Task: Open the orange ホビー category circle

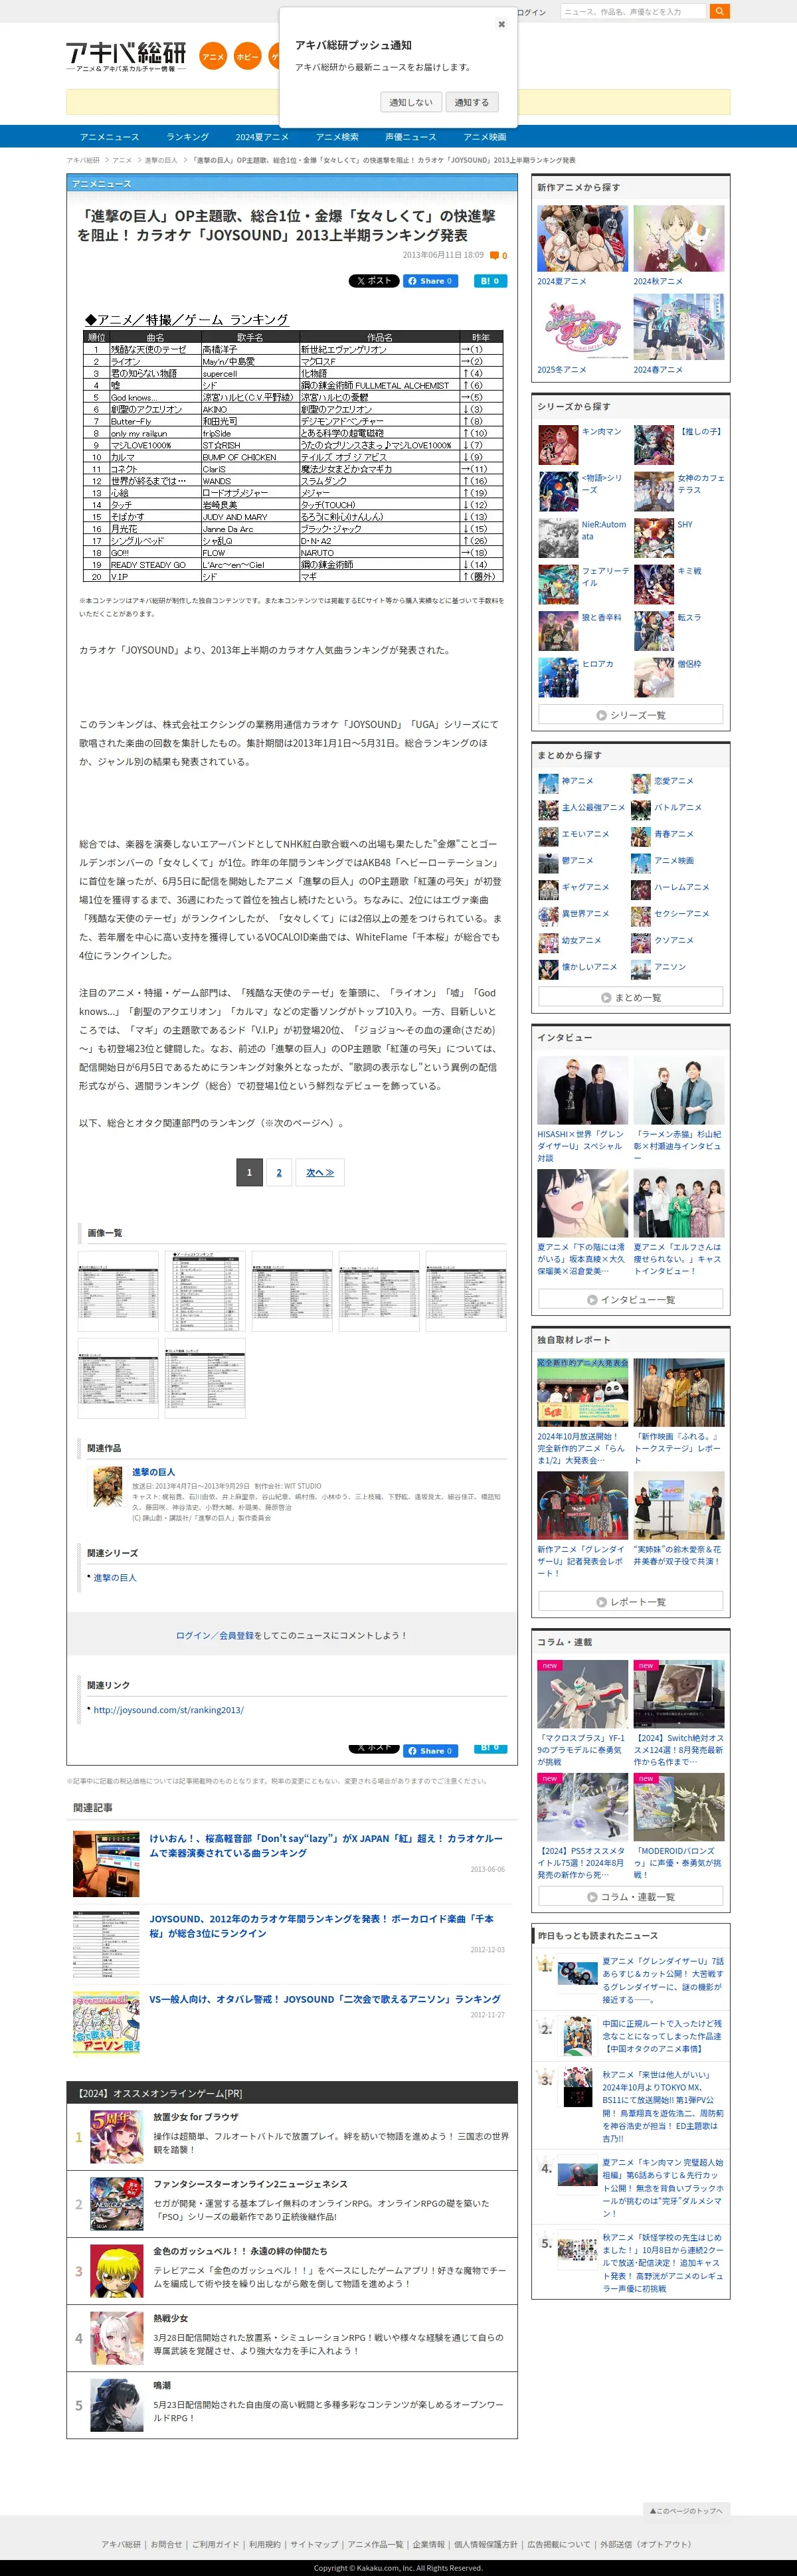Action: 247,57
